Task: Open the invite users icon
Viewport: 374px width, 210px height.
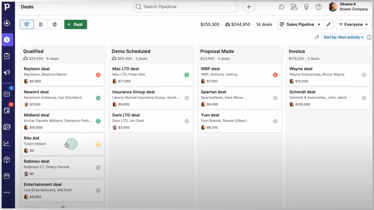Action: (294, 7)
